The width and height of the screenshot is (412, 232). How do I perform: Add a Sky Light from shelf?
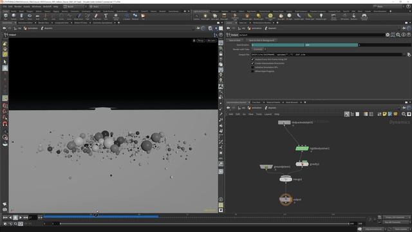click(281, 17)
